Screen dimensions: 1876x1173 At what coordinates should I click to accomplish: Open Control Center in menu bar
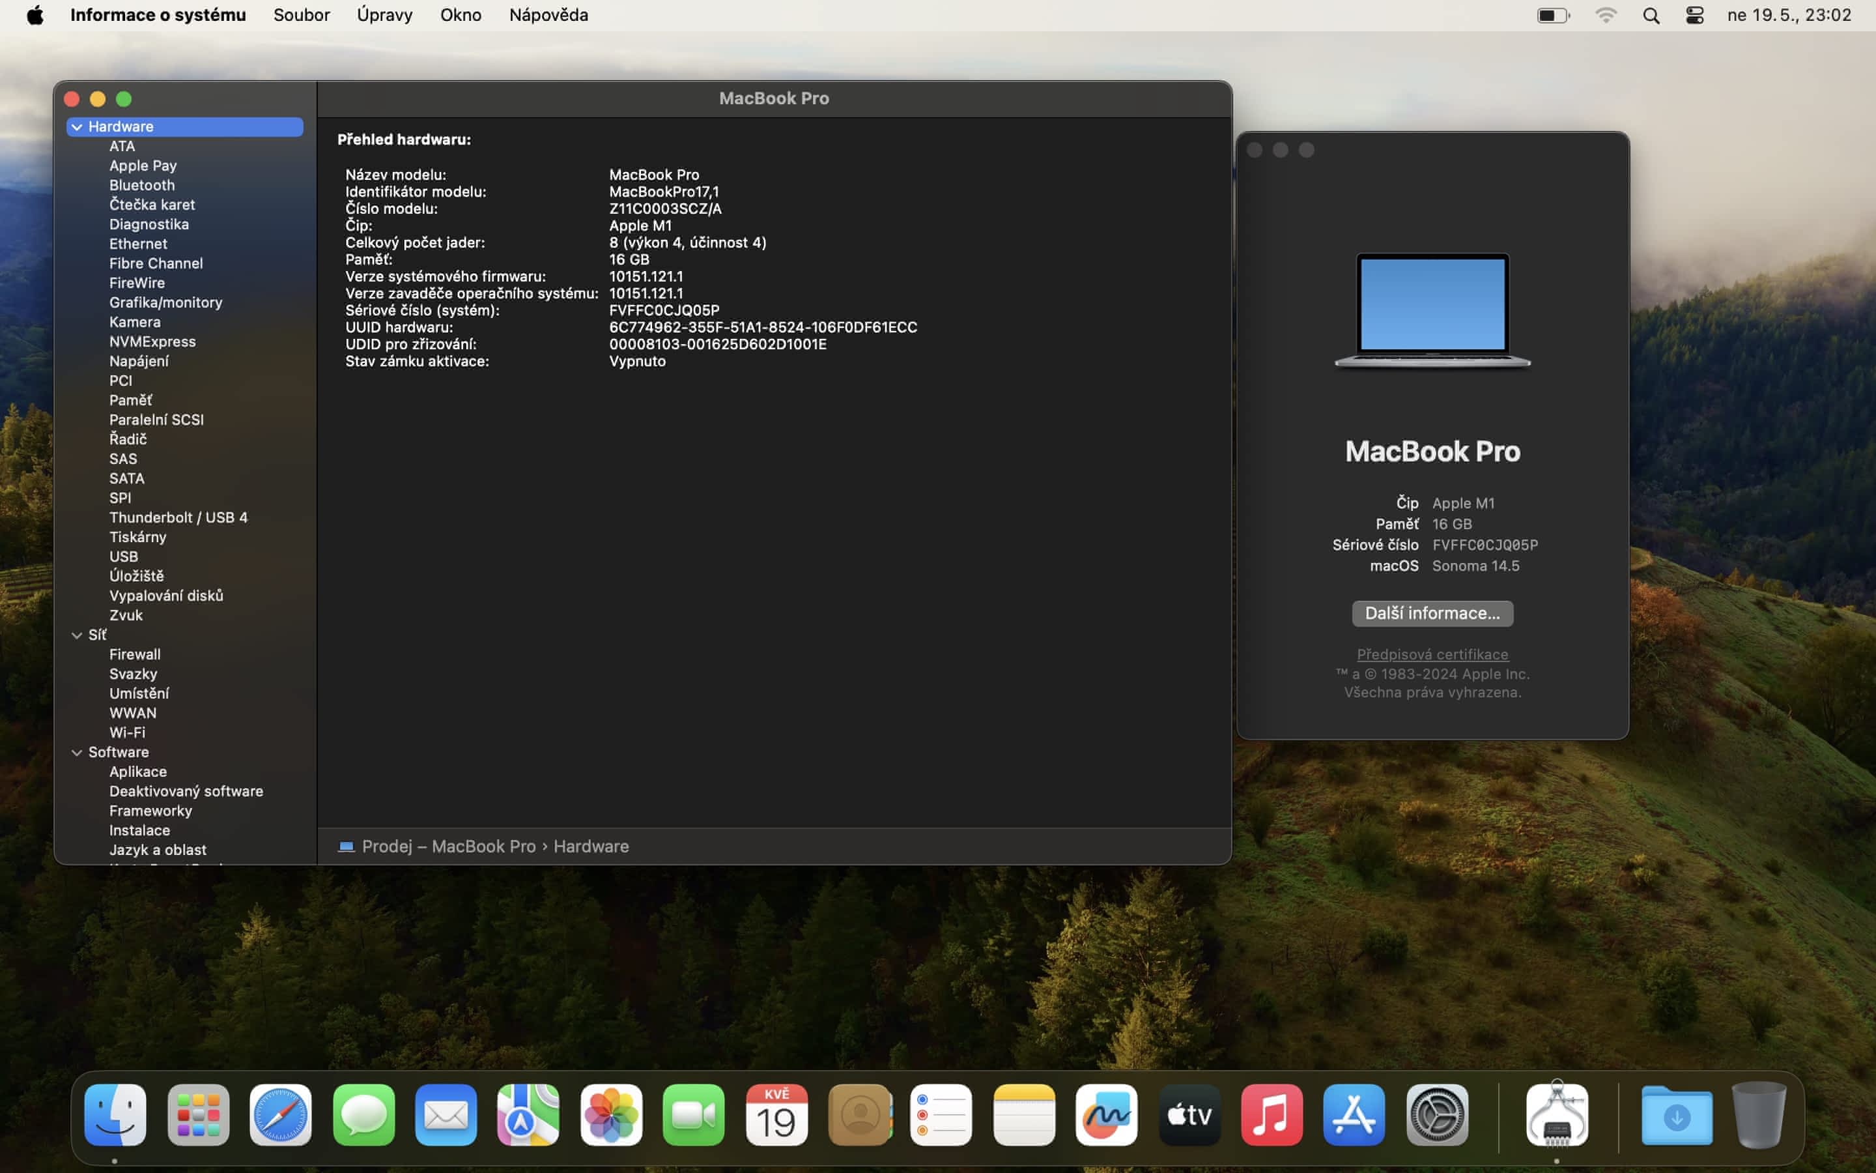coord(1695,16)
